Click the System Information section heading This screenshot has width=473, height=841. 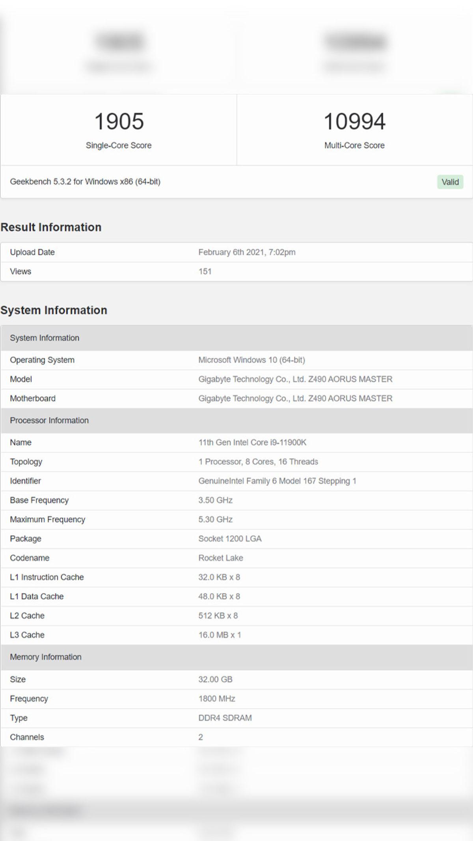(x=54, y=311)
